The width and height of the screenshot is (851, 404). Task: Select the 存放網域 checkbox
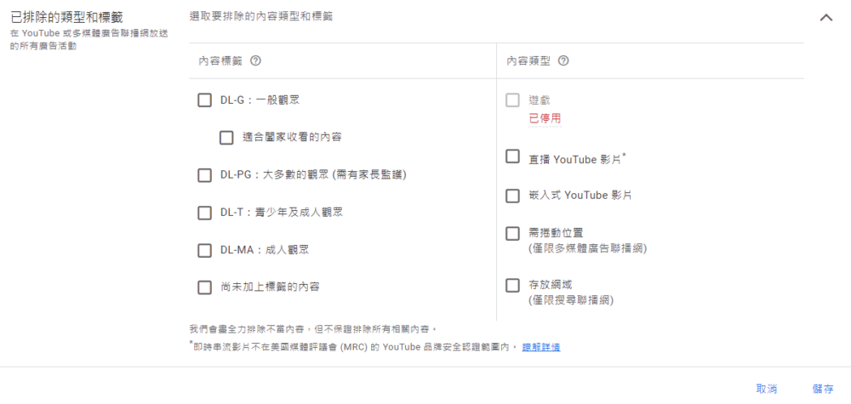point(512,286)
